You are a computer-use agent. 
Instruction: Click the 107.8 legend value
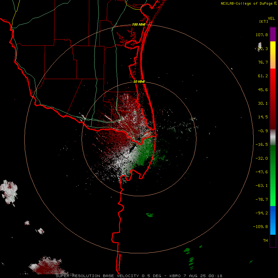point(262,35)
